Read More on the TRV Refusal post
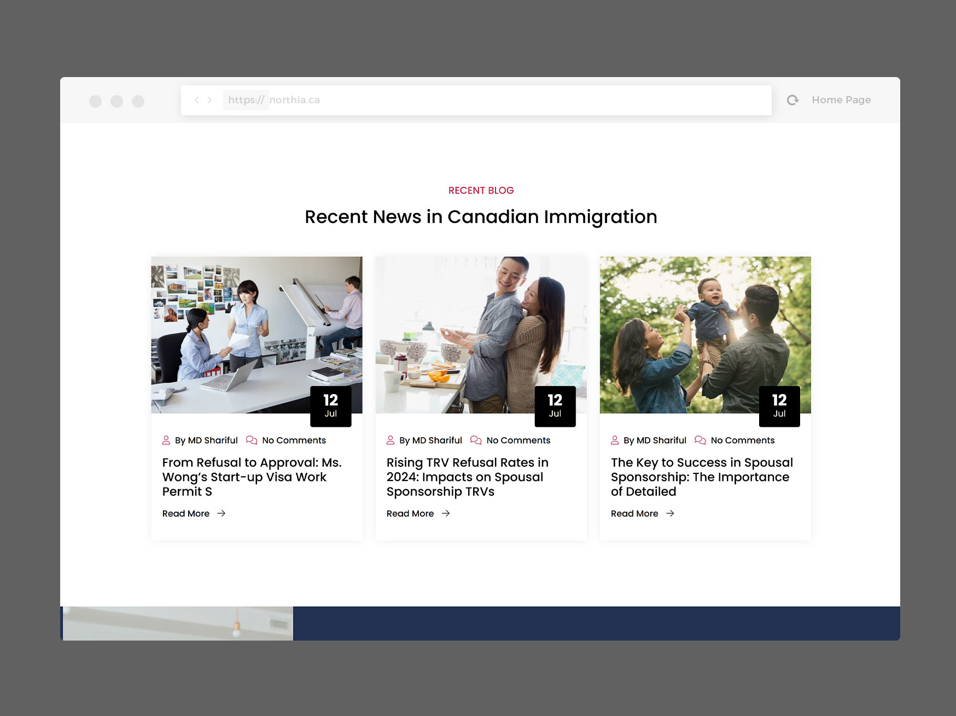The width and height of the screenshot is (956, 716). pyautogui.click(x=410, y=513)
